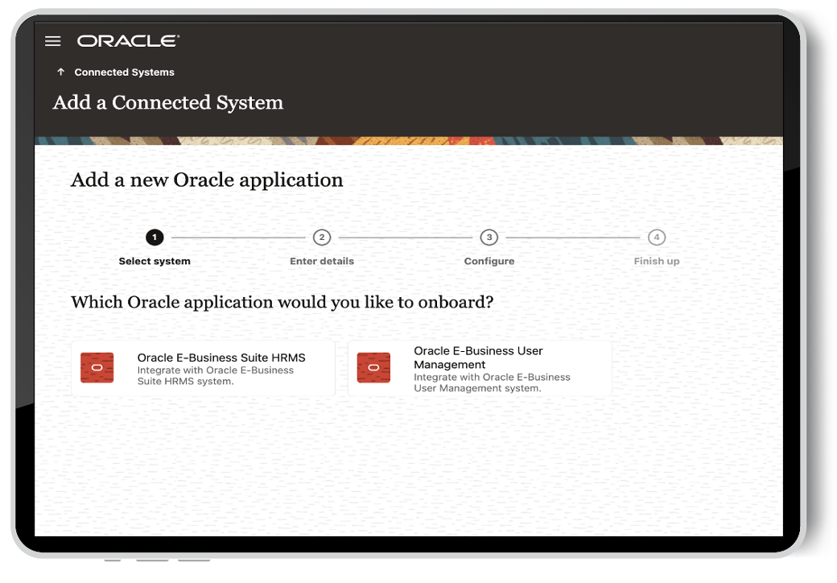This screenshot has height=583, width=837.
Task: Click the step 4 circle indicator
Action: (x=656, y=238)
